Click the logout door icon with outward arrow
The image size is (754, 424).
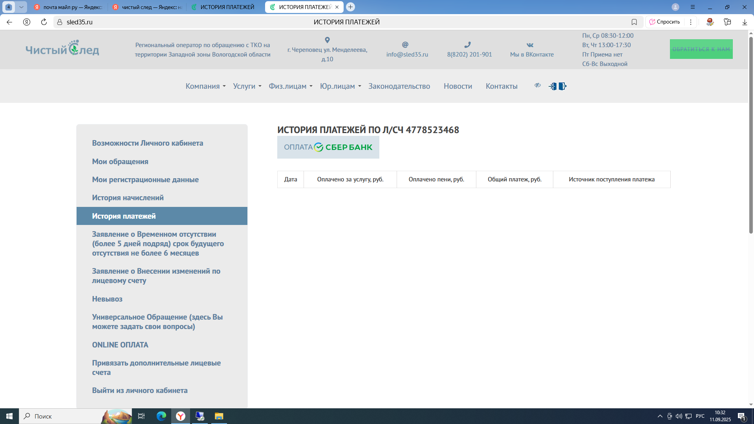[x=563, y=86]
